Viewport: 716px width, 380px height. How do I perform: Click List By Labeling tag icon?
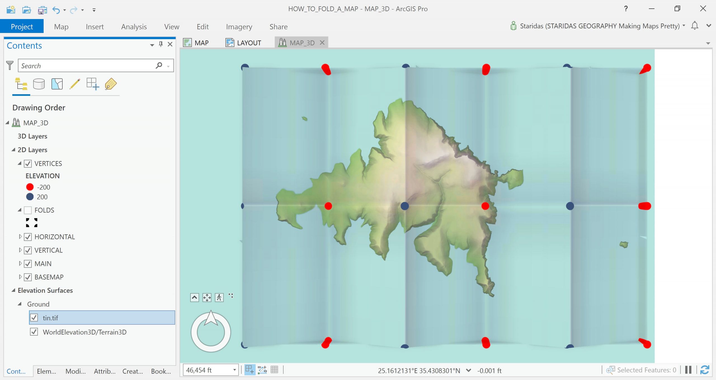point(110,84)
